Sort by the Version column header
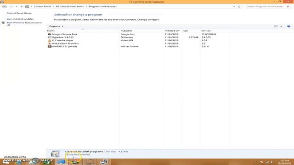294x165 pixels. 206,31
